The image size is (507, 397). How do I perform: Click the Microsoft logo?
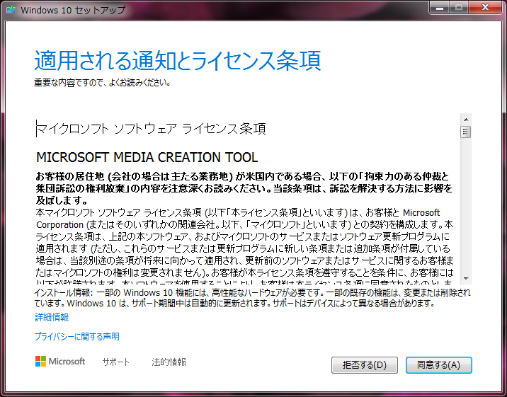coord(60,362)
